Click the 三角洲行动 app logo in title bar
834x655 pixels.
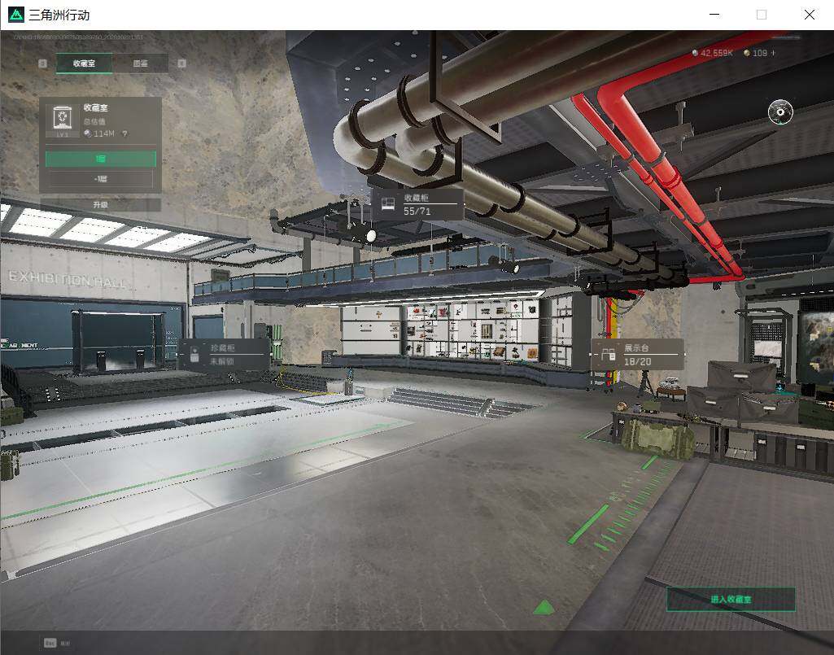[16, 15]
